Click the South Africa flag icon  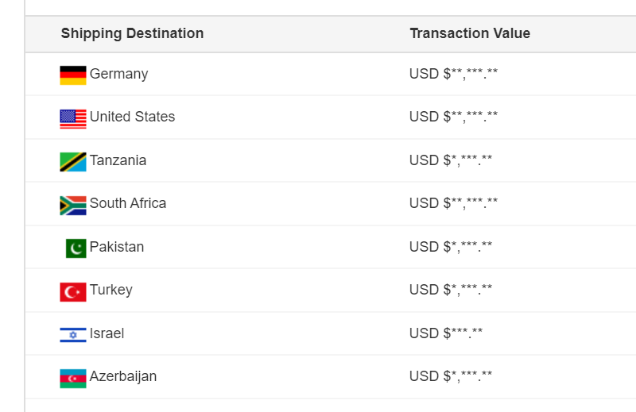tap(73, 206)
